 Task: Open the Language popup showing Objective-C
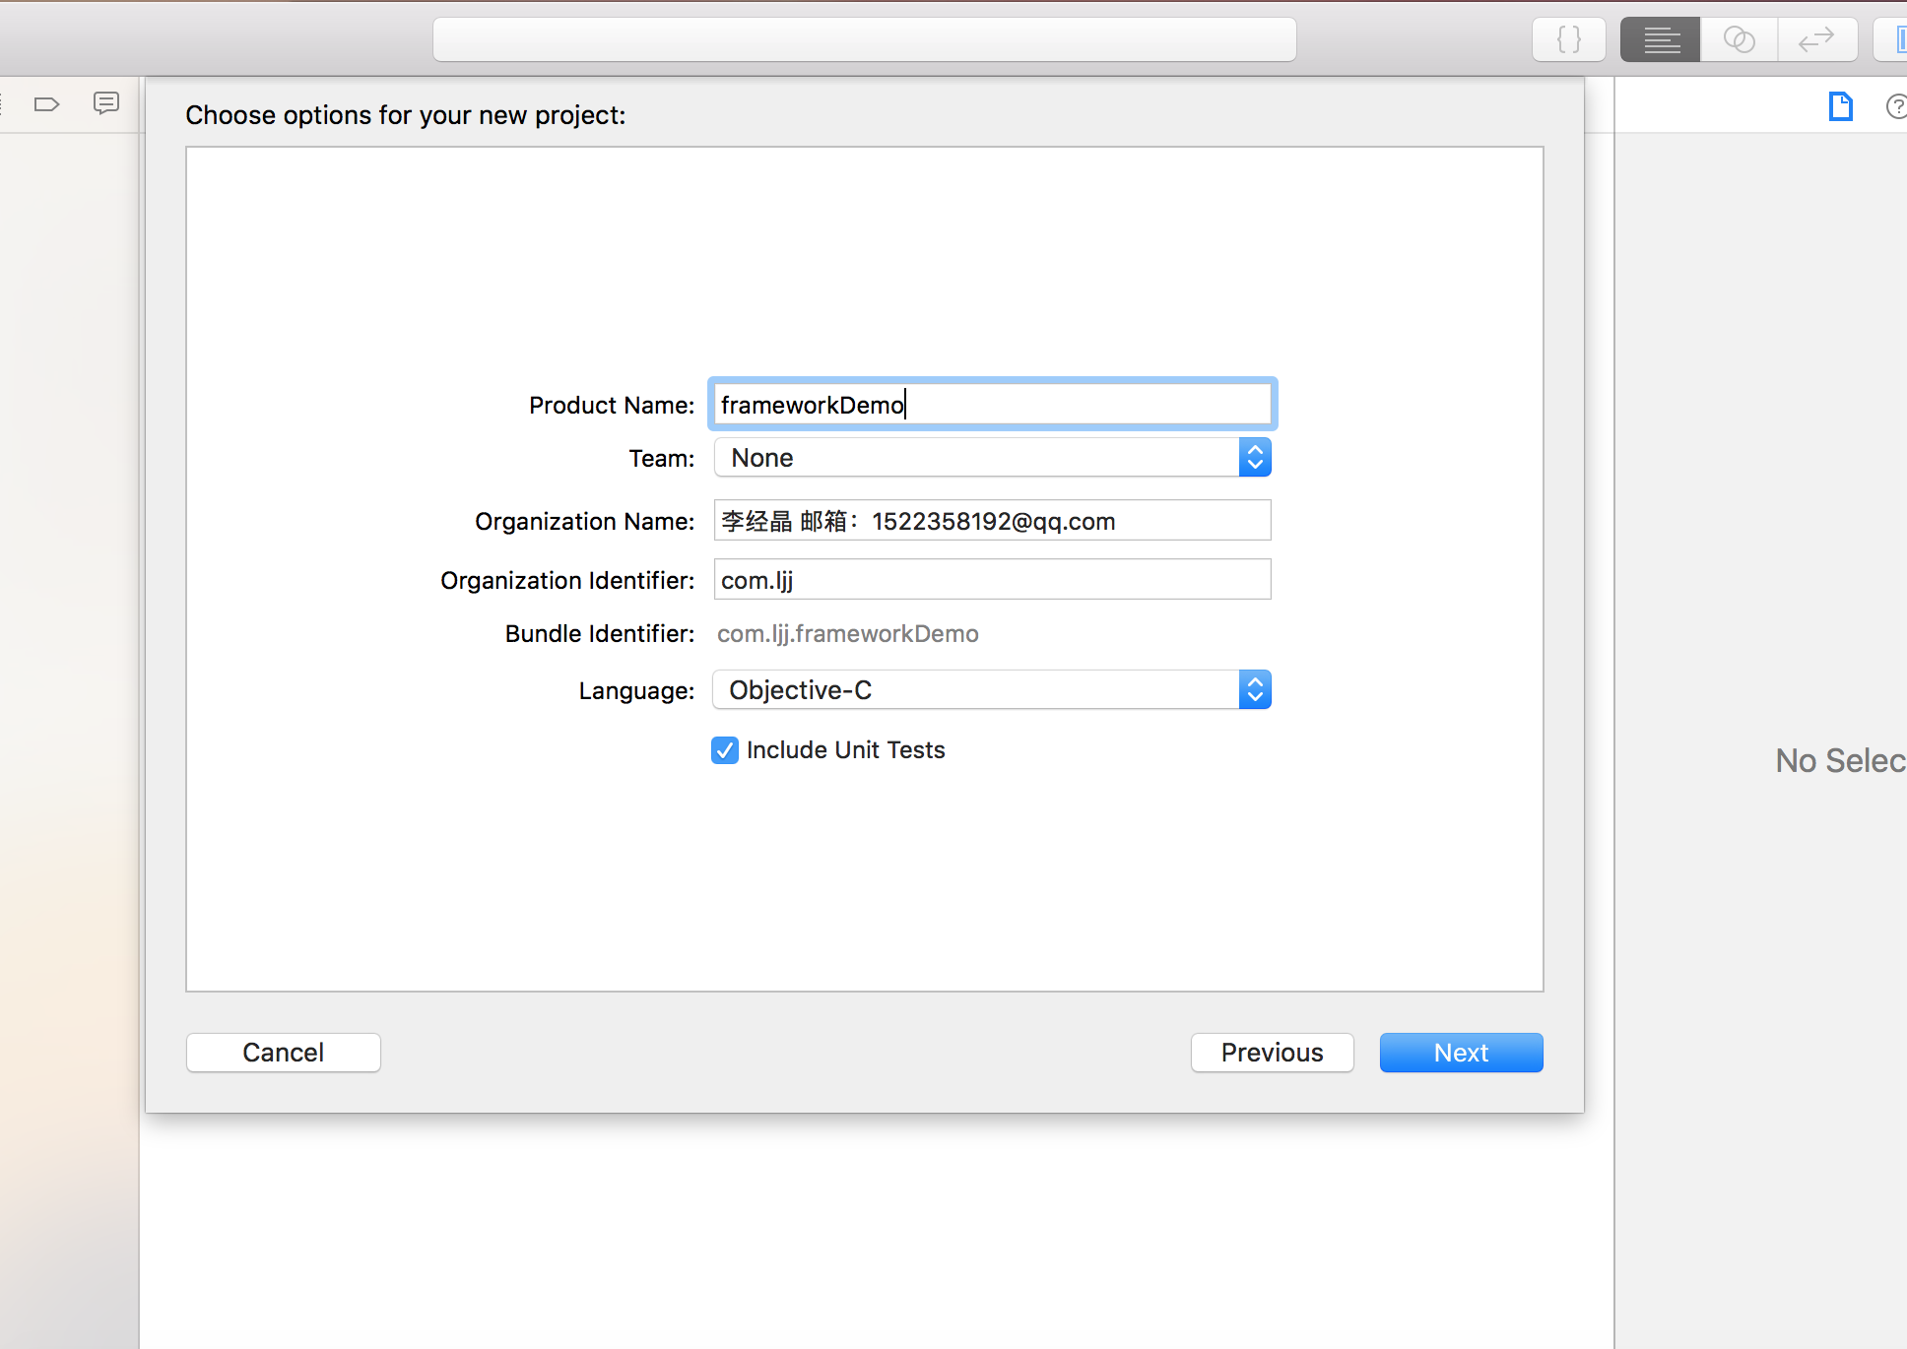992,690
